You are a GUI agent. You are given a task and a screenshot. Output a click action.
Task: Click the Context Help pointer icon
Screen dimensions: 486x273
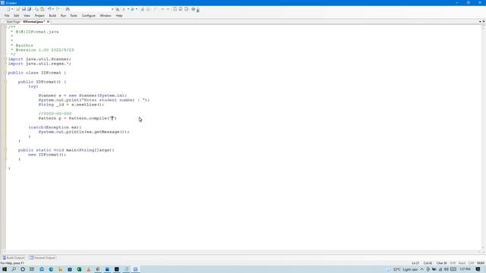click(198, 10)
